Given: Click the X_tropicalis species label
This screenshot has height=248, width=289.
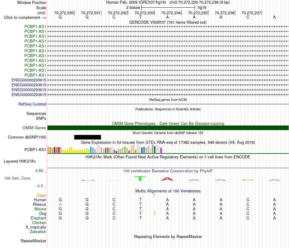Looking at the screenshot, I should point(36,227).
